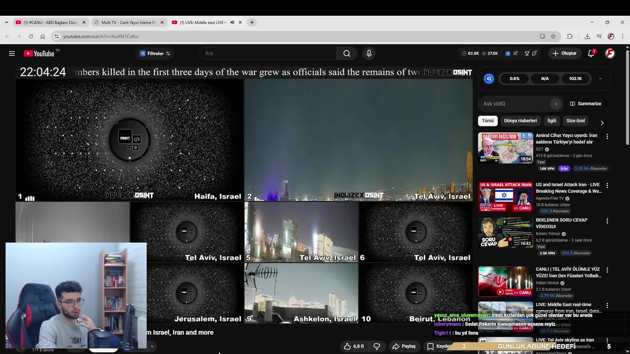Image resolution: width=630 pixels, height=354 pixels.
Task: Click the magnifier search button
Action: 347,54
